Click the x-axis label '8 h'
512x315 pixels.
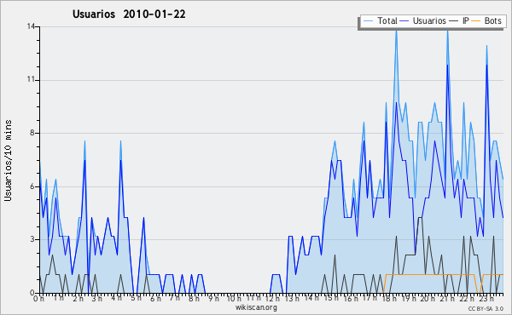click(x=194, y=298)
